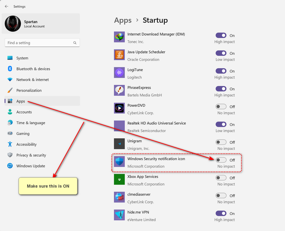Click the Xbox App Services icon
The width and height of the screenshot is (285, 231).
[x=119, y=179]
